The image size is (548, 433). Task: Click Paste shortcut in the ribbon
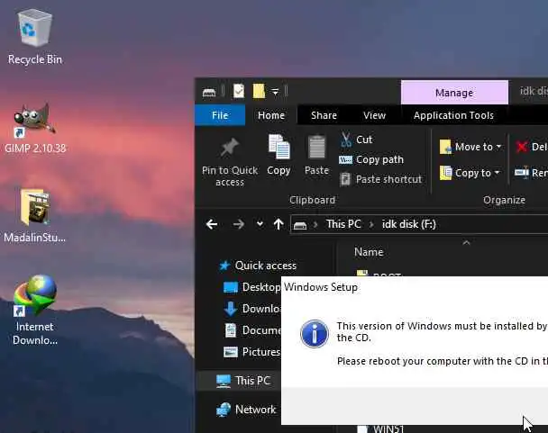click(381, 179)
